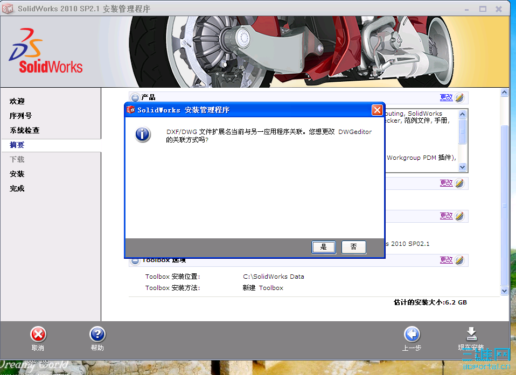This screenshot has height=375, width=516.
Task: Minimize the SolidWorks installation manager window
Action: pos(466,9)
